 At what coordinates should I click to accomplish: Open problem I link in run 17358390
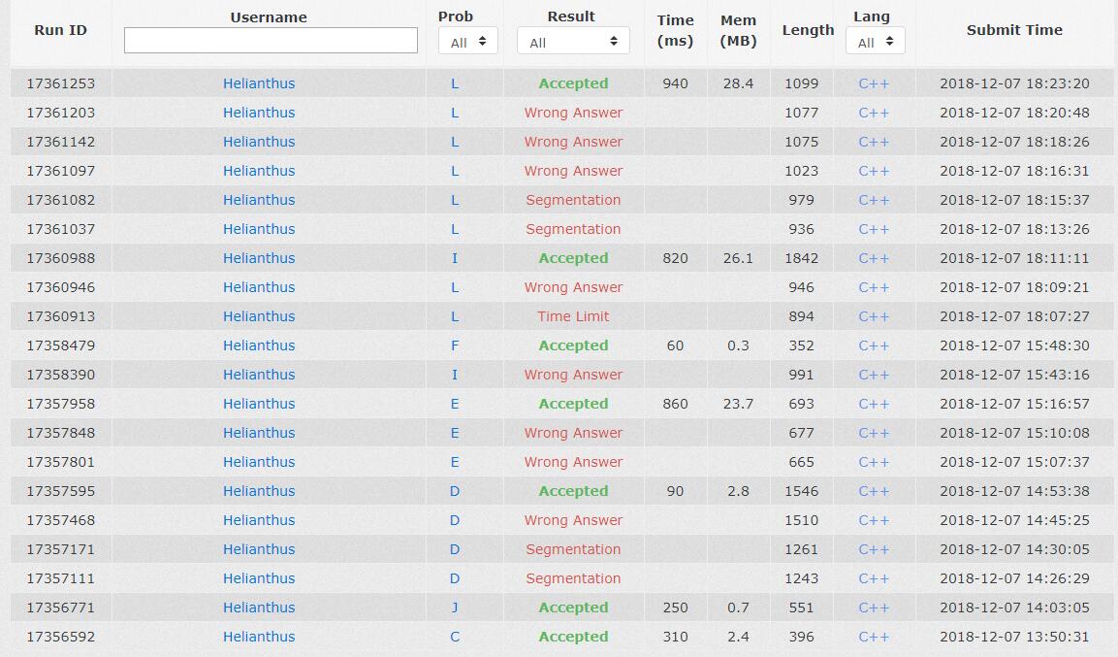coord(455,375)
